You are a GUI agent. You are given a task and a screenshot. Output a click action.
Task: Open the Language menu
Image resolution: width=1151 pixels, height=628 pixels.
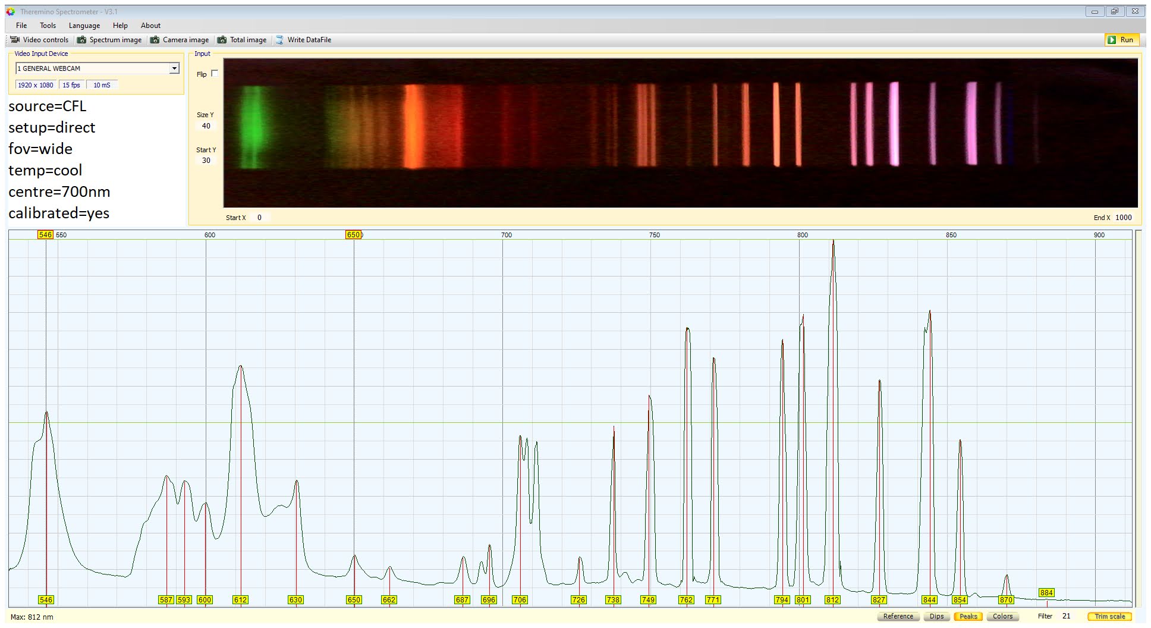pos(84,26)
